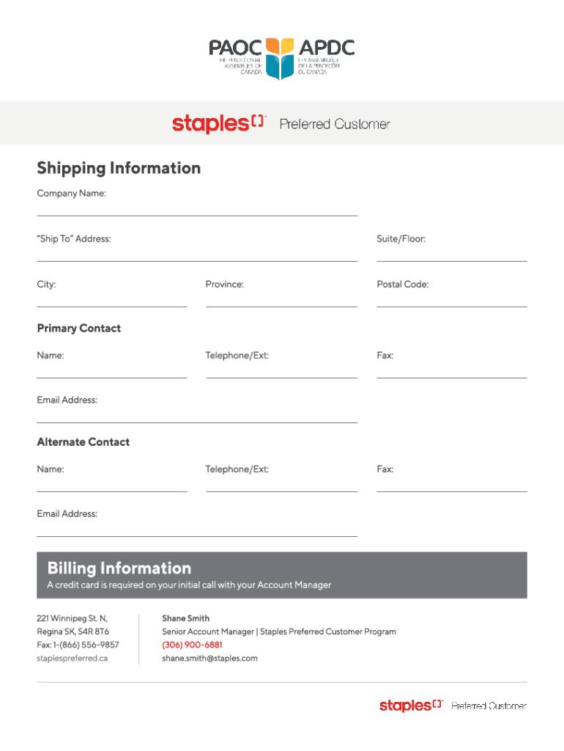
Task: Visit the staplespreferred.ca website link
Action: [73, 659]
